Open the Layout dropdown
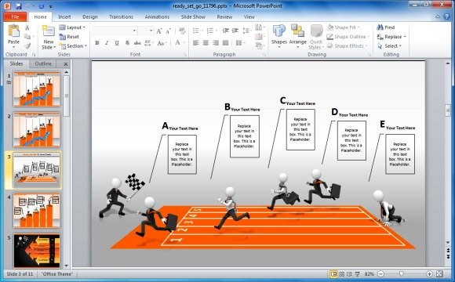 (x=72, y=27)
